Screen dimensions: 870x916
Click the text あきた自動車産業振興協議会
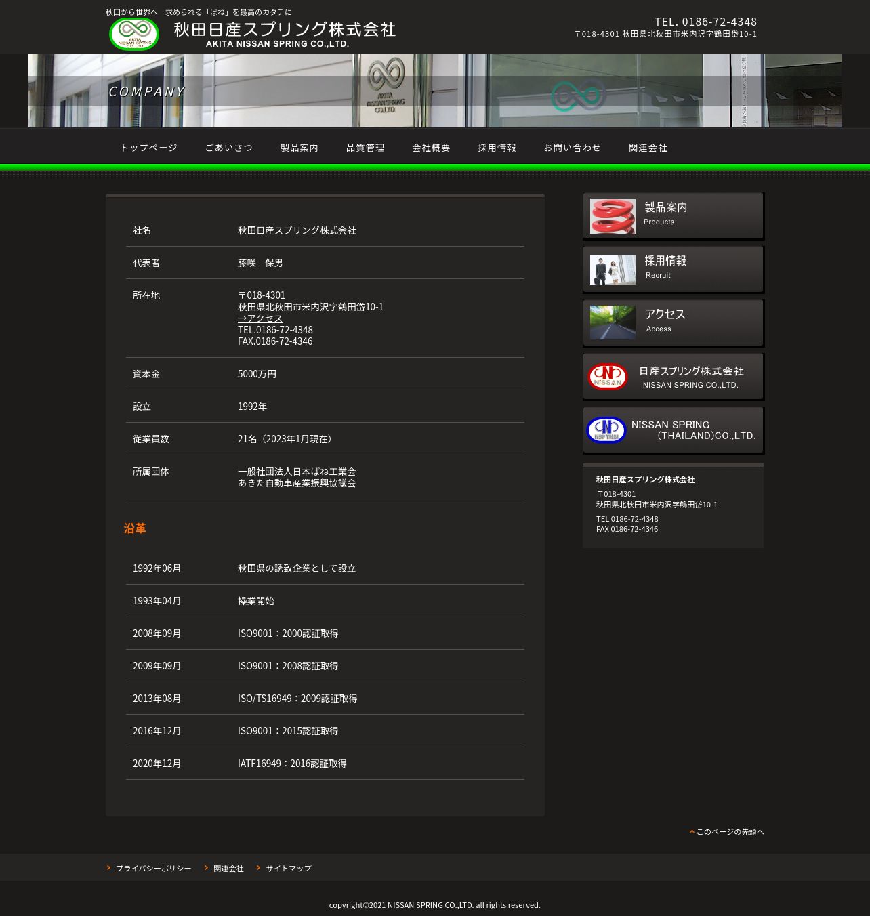pyautogui.click(x=297, y=483)
